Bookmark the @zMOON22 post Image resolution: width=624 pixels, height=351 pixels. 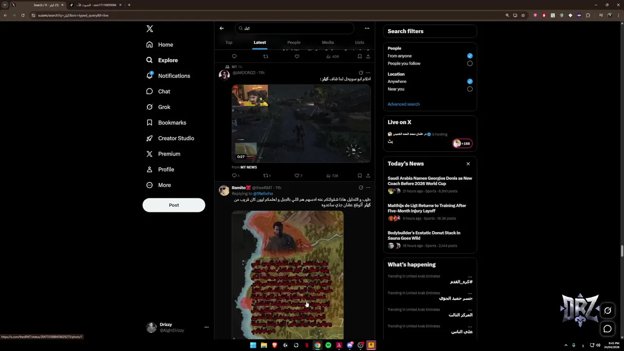coord(360,175)
